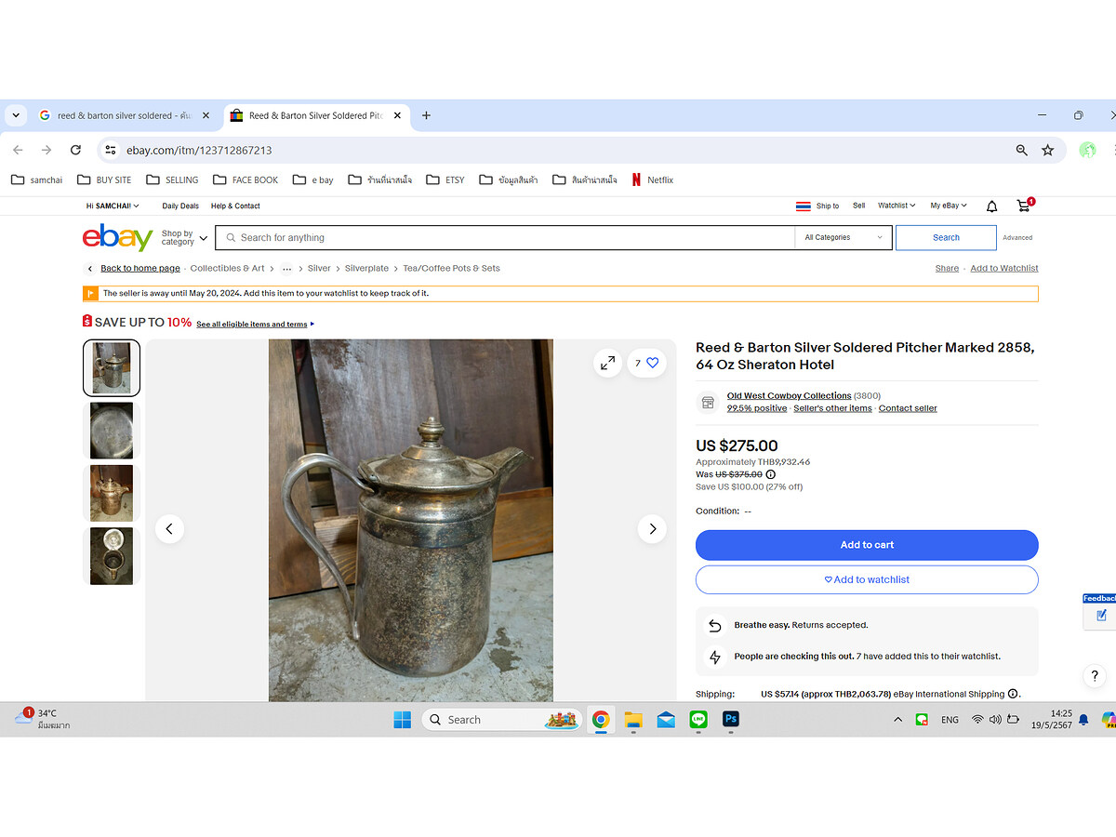The width and height of the screenshot is (1116, 837).
Task: Open the e bay bookmark folder
Action: click(312, 179)
